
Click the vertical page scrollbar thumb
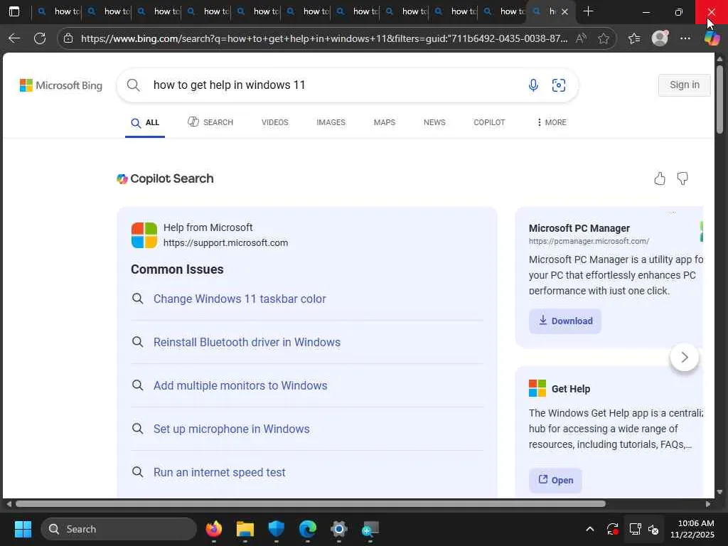tap(719, 100)
